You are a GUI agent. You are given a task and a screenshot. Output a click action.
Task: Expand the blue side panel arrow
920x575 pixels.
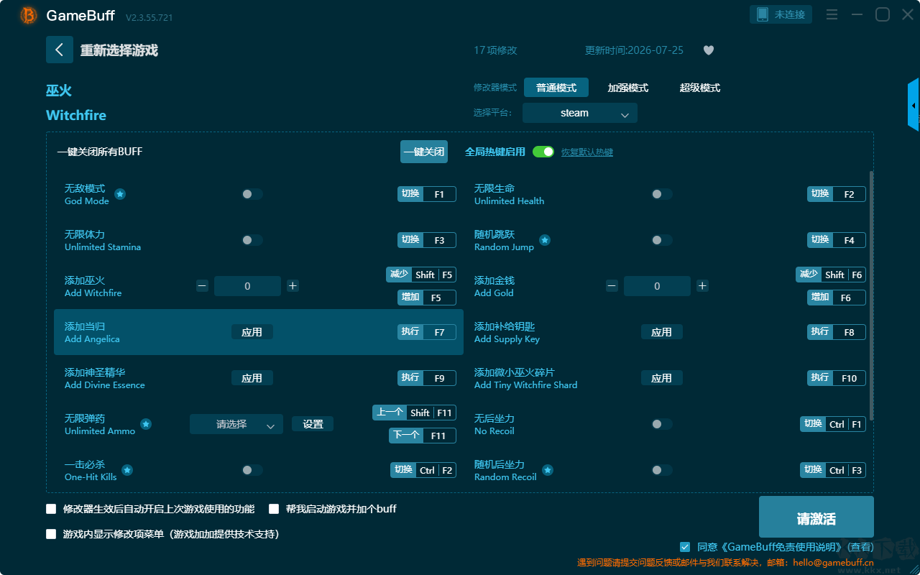click(x=914, y=105)
